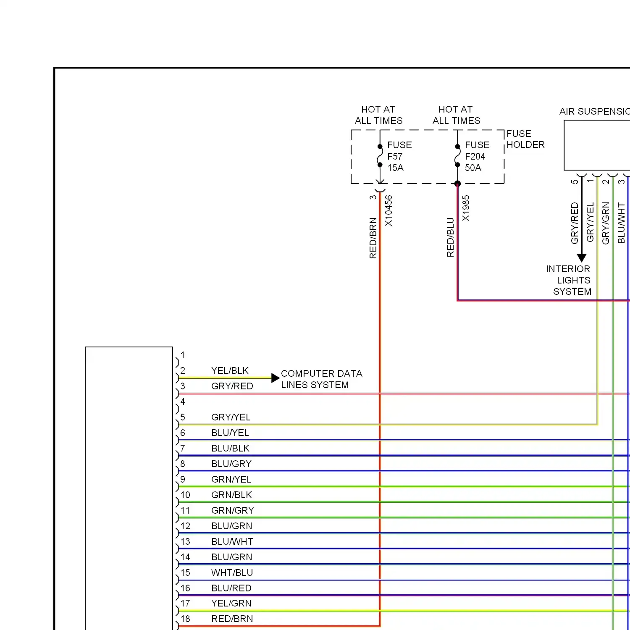Click the black arrowhead pointing to Computer Data Lines
630x630 pixels.
[275, 378]
